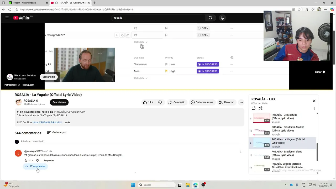Viewport: 336px width, 189px height.
Task: Like juanluque9687's comment
Action: click(26, 160)
